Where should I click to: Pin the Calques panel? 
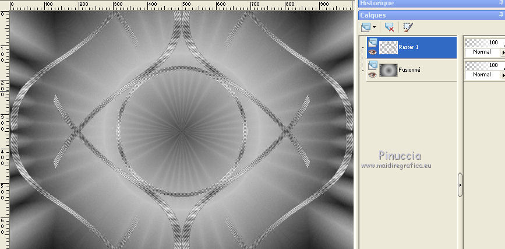[501, 15]
